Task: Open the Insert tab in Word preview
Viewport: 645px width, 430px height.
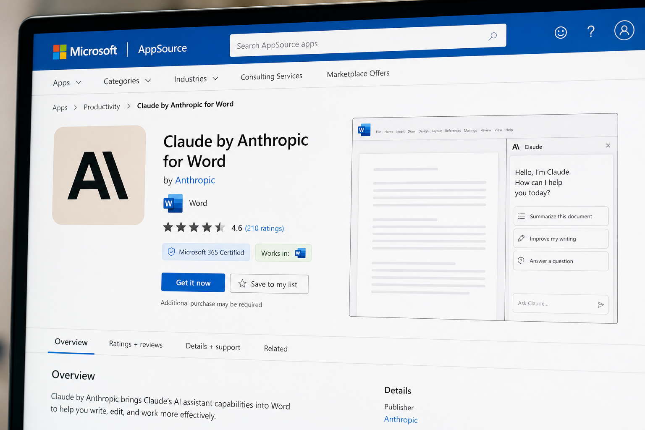Action: click(400, 131)
